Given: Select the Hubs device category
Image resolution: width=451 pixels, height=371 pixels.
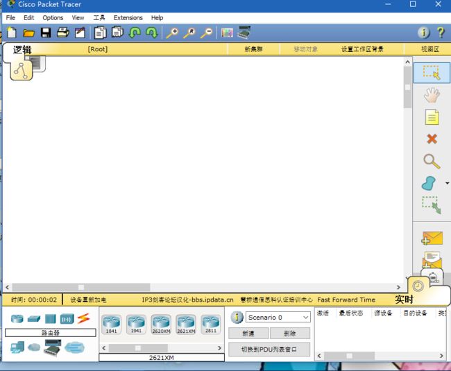Looking at the screenshot, I should 51,319.
